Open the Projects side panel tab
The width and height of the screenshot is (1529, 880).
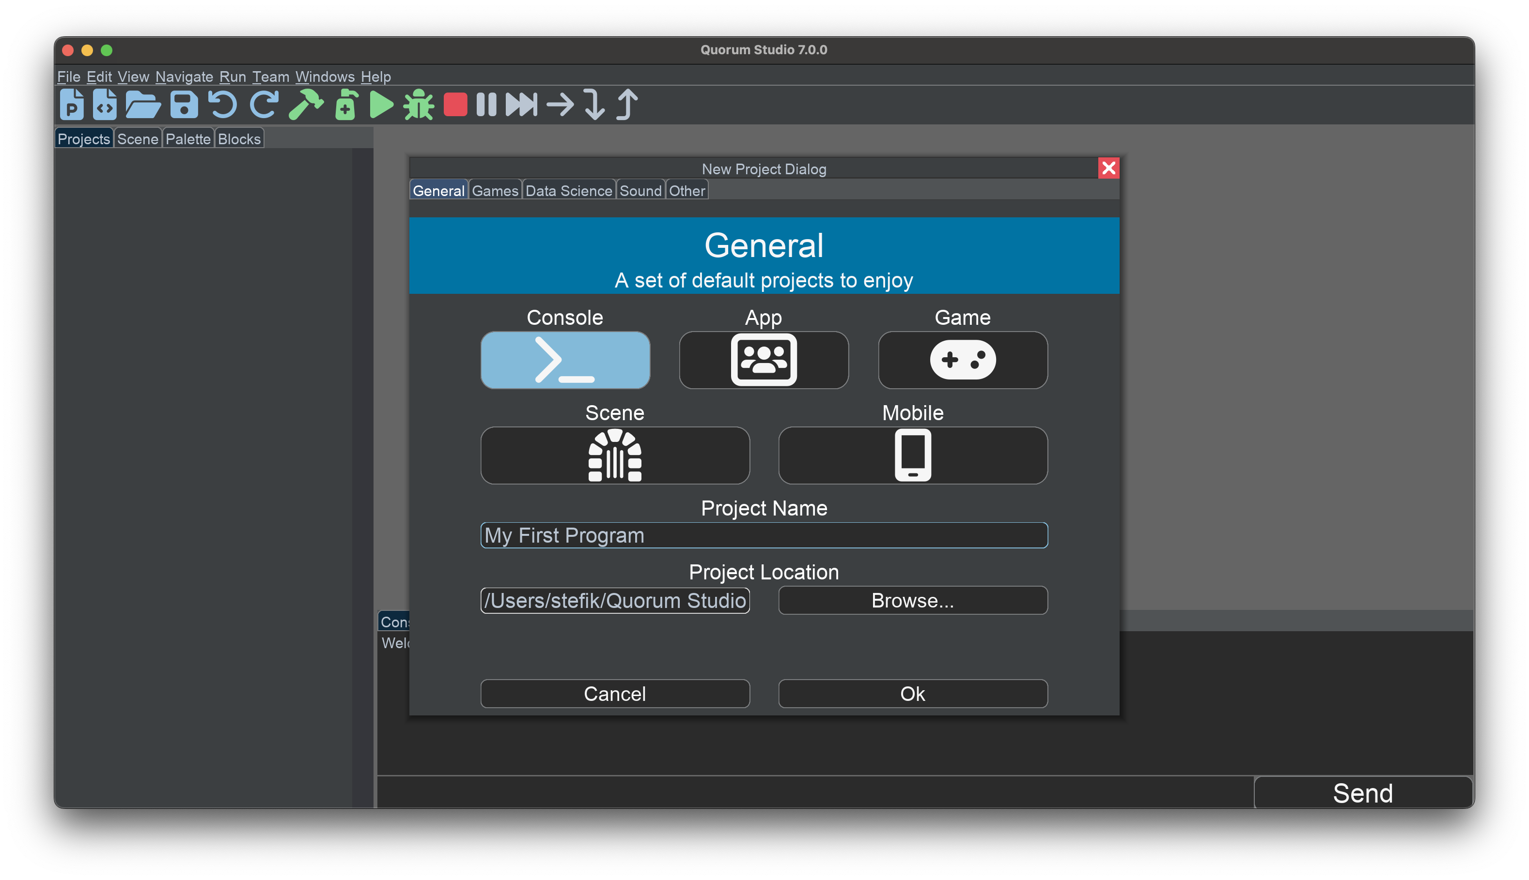[83, 138]
